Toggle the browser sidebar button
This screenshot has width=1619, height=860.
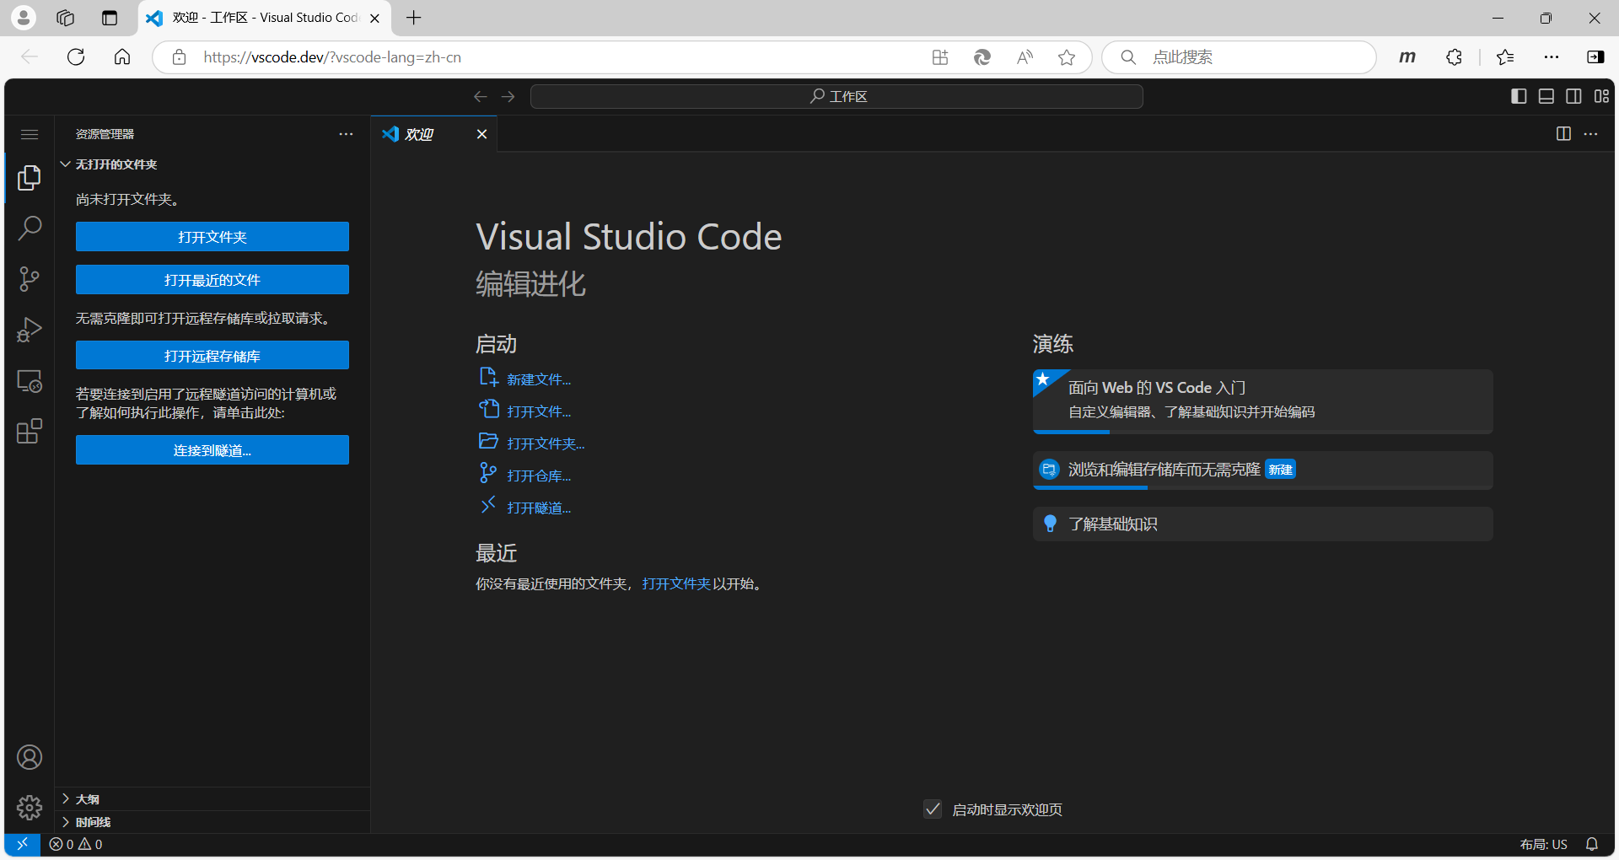point(1595,57)
